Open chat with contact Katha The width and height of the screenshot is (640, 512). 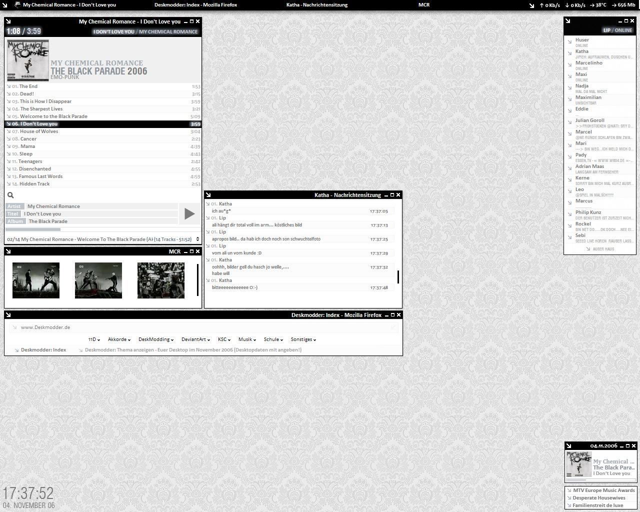(x=600, y=54)
